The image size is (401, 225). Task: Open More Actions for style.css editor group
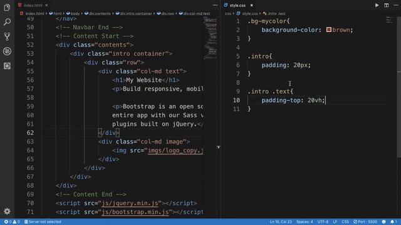[395, 5]
